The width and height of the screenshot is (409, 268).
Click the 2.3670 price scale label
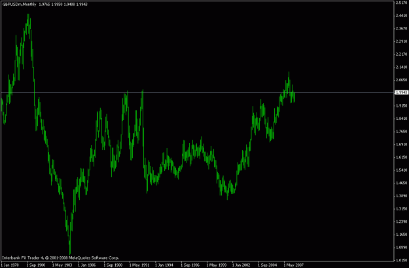coord(401,28)
